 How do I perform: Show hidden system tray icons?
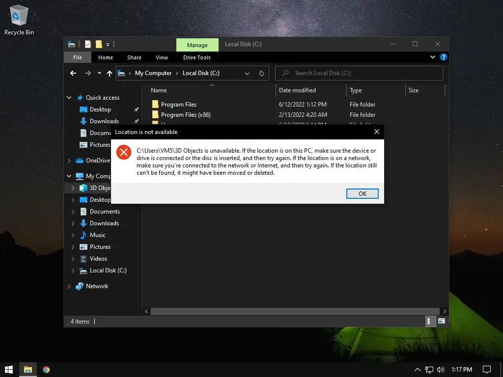click(x=418, y=370)
